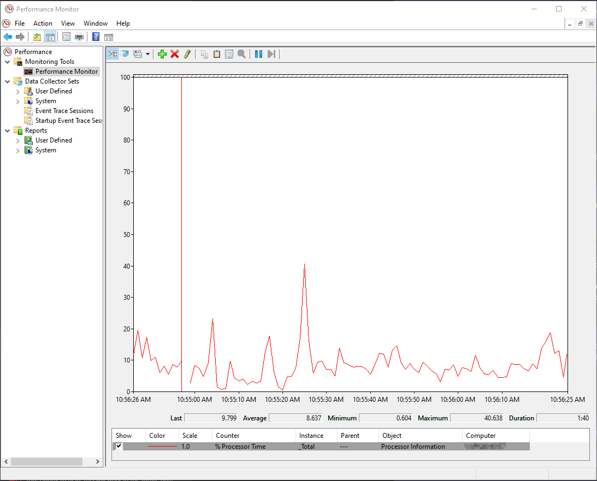Click the Update Data step icon
This screenshot has height=481, width=597.
271,54
